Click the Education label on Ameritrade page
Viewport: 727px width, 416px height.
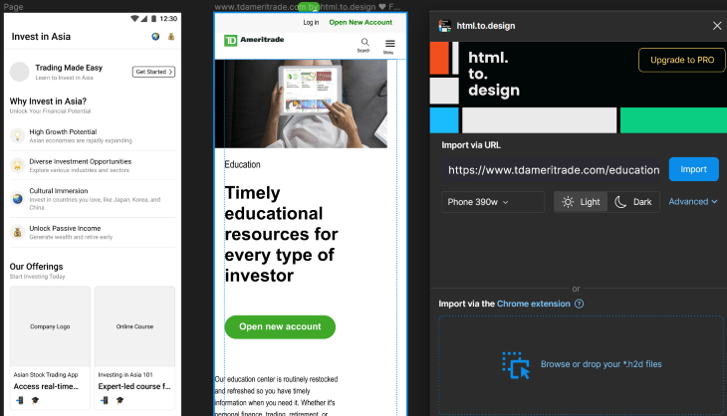[x=242, y=164]
